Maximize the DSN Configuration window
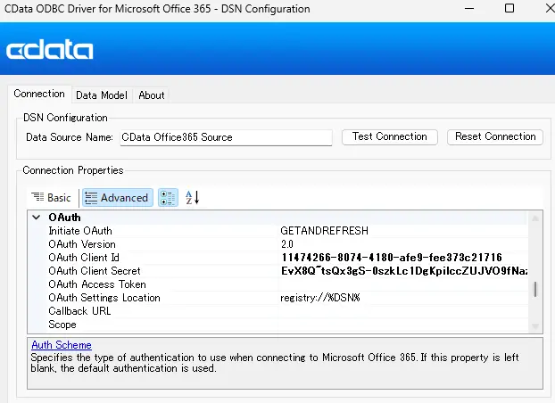This screenshot has height=403, width=555. [509, 8]
